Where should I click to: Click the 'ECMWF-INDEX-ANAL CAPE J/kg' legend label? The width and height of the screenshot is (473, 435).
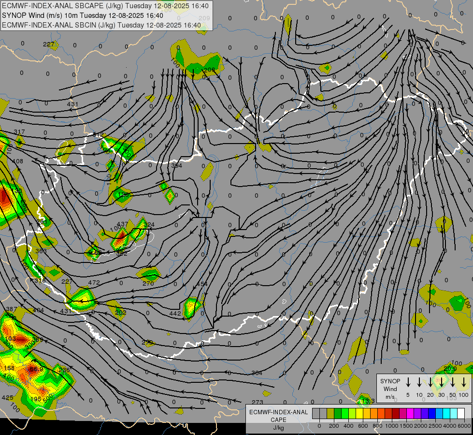(x=278, y=420)
